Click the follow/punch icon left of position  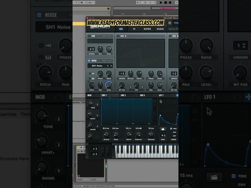[138, 3]
